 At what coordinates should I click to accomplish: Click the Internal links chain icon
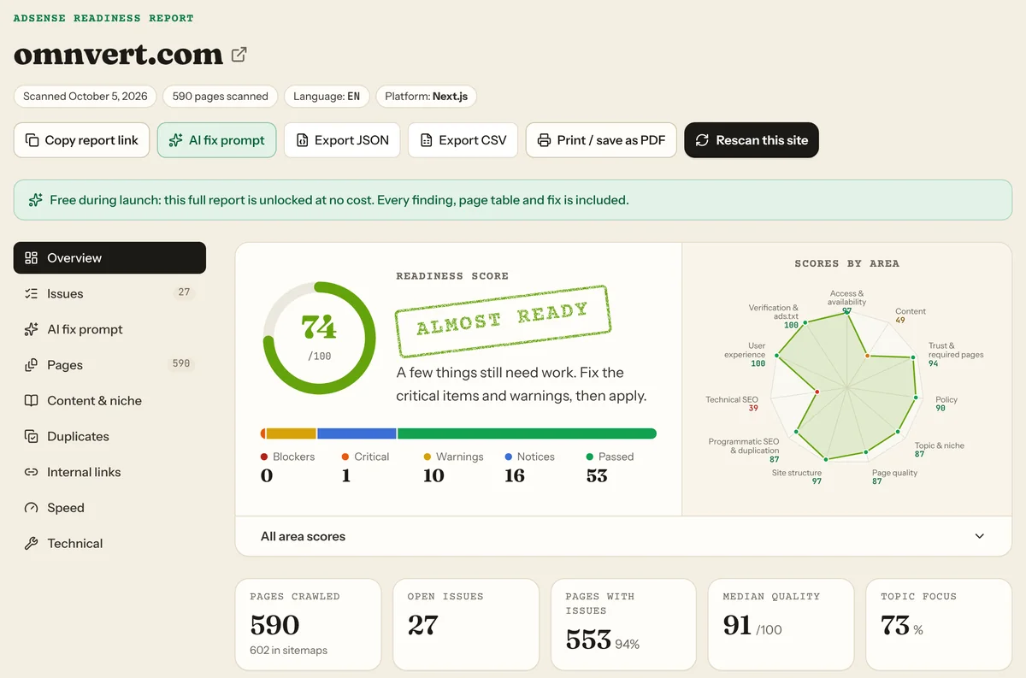(x=32, y=472)
